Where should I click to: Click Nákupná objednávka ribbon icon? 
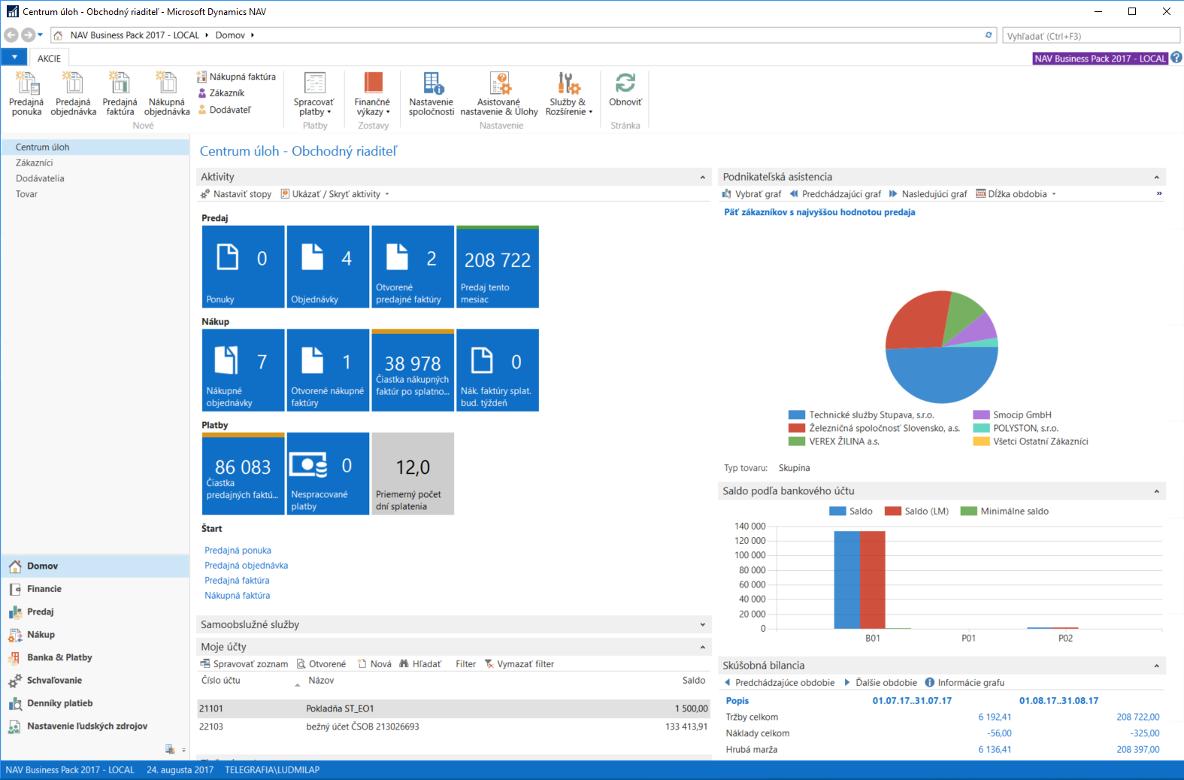click(166, 93)
